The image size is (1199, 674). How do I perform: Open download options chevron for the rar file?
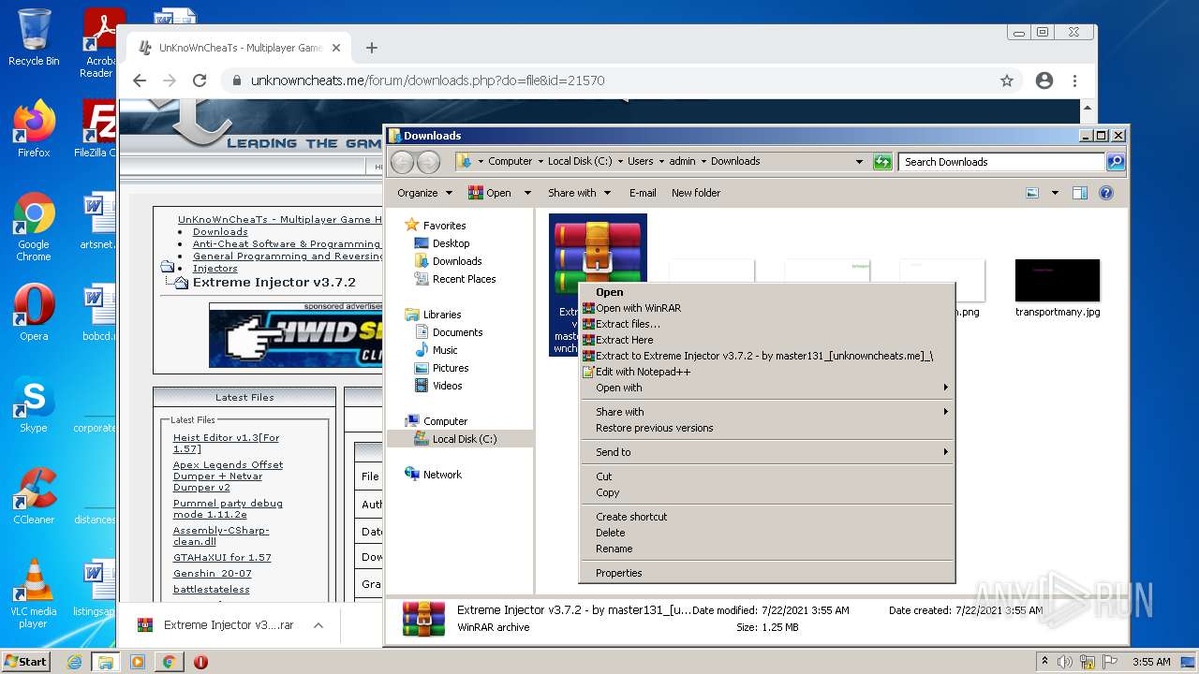tap(318, 625)
